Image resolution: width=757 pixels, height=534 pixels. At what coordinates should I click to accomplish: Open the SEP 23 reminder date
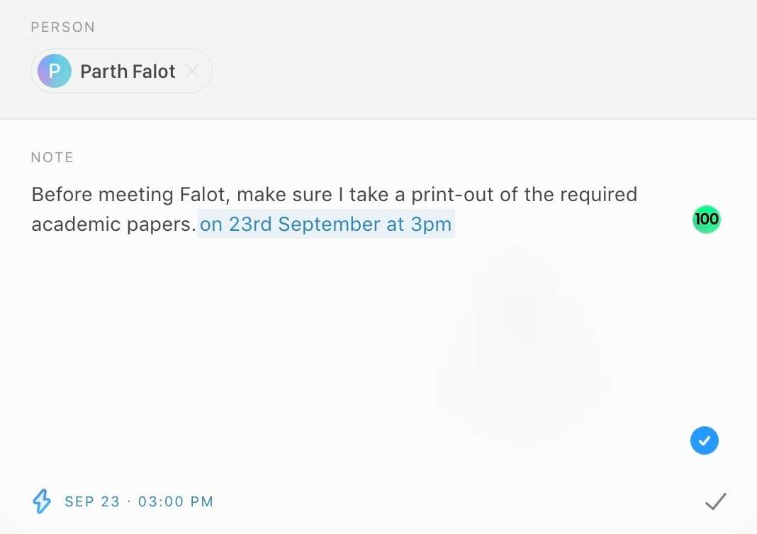pos(92,501)
